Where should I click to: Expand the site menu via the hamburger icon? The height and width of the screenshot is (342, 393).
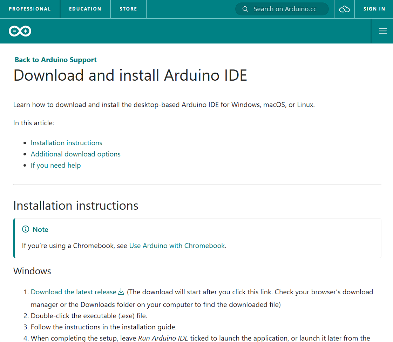tap(382, 31)
